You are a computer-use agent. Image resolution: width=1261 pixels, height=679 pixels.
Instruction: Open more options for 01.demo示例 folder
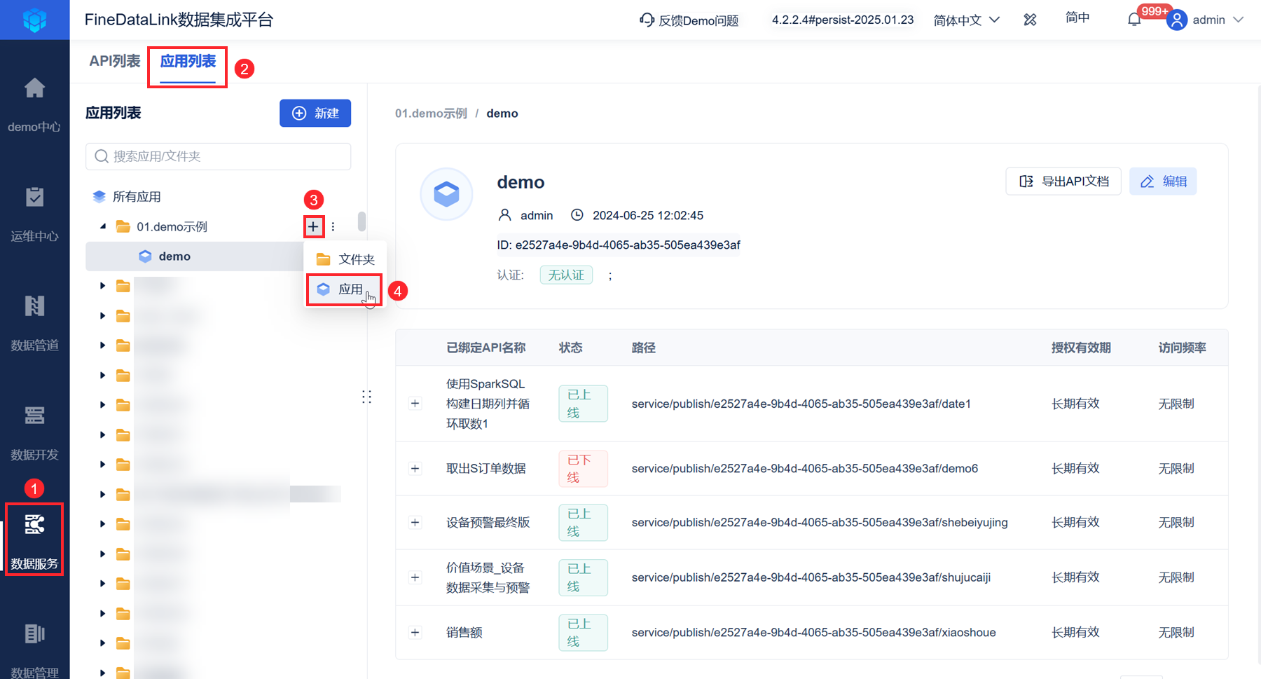pos(333,226)
